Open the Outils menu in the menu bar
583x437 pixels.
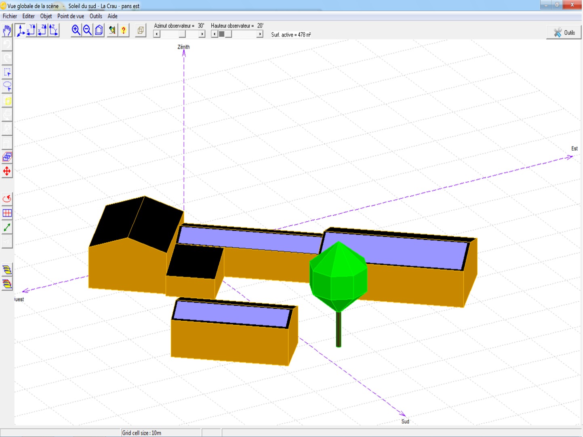pyautogui.click(x=96, y=16)
